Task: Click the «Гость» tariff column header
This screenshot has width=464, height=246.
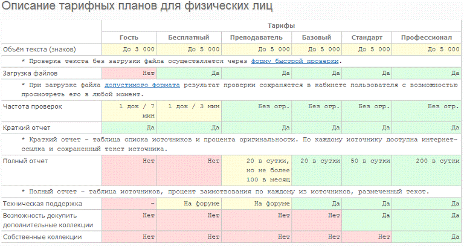Action: pos(129,37)
